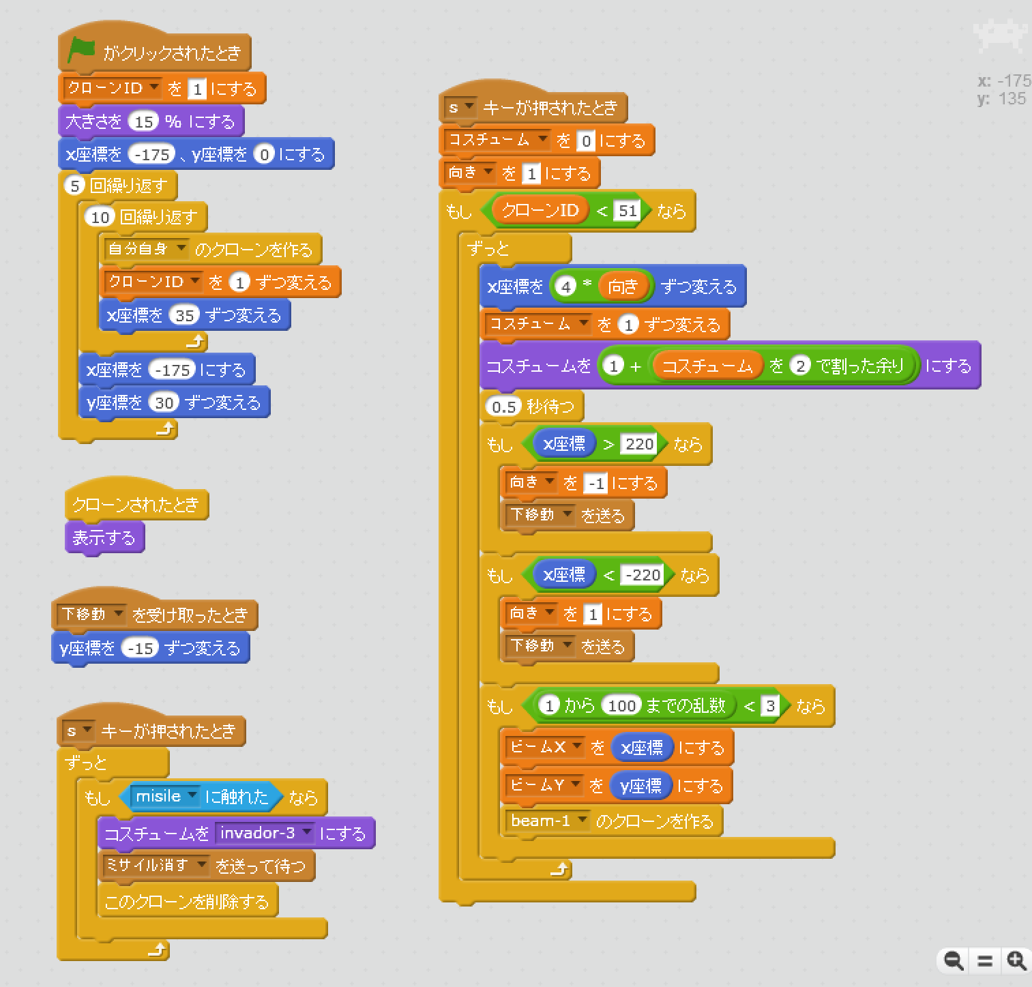Screen dimensions: 1032x987
Task: Click the -15 field in the y change block
Action: point(141,648)
